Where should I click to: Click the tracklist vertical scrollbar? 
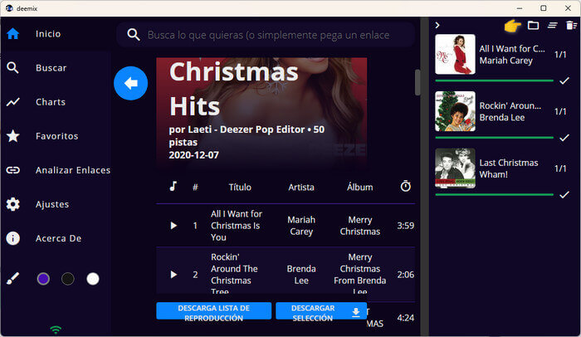tap(417, 82)
